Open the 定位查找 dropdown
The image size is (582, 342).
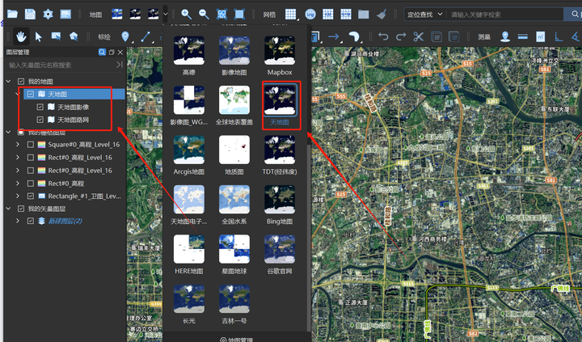click(425, 15)
